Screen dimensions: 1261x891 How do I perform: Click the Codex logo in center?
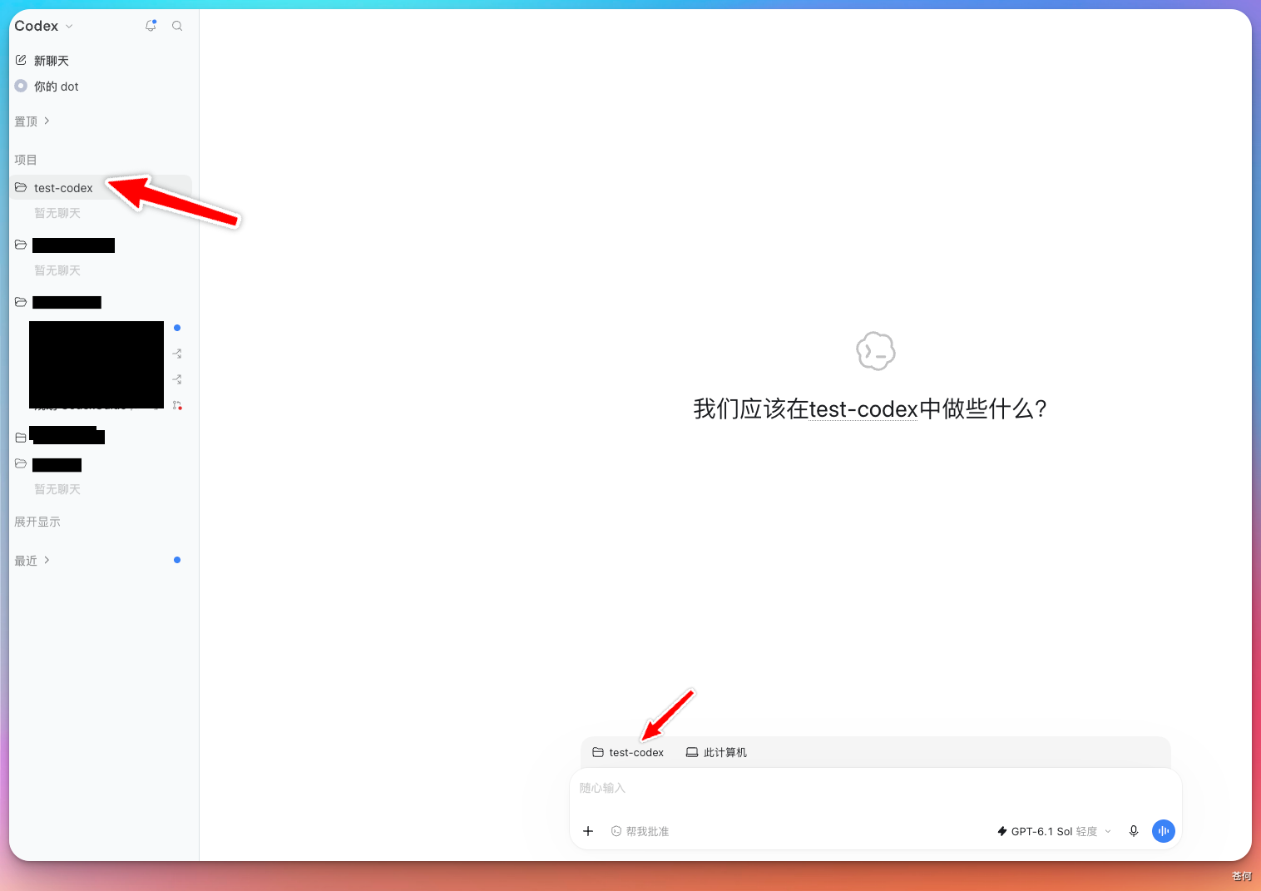[x=876, y=351]
